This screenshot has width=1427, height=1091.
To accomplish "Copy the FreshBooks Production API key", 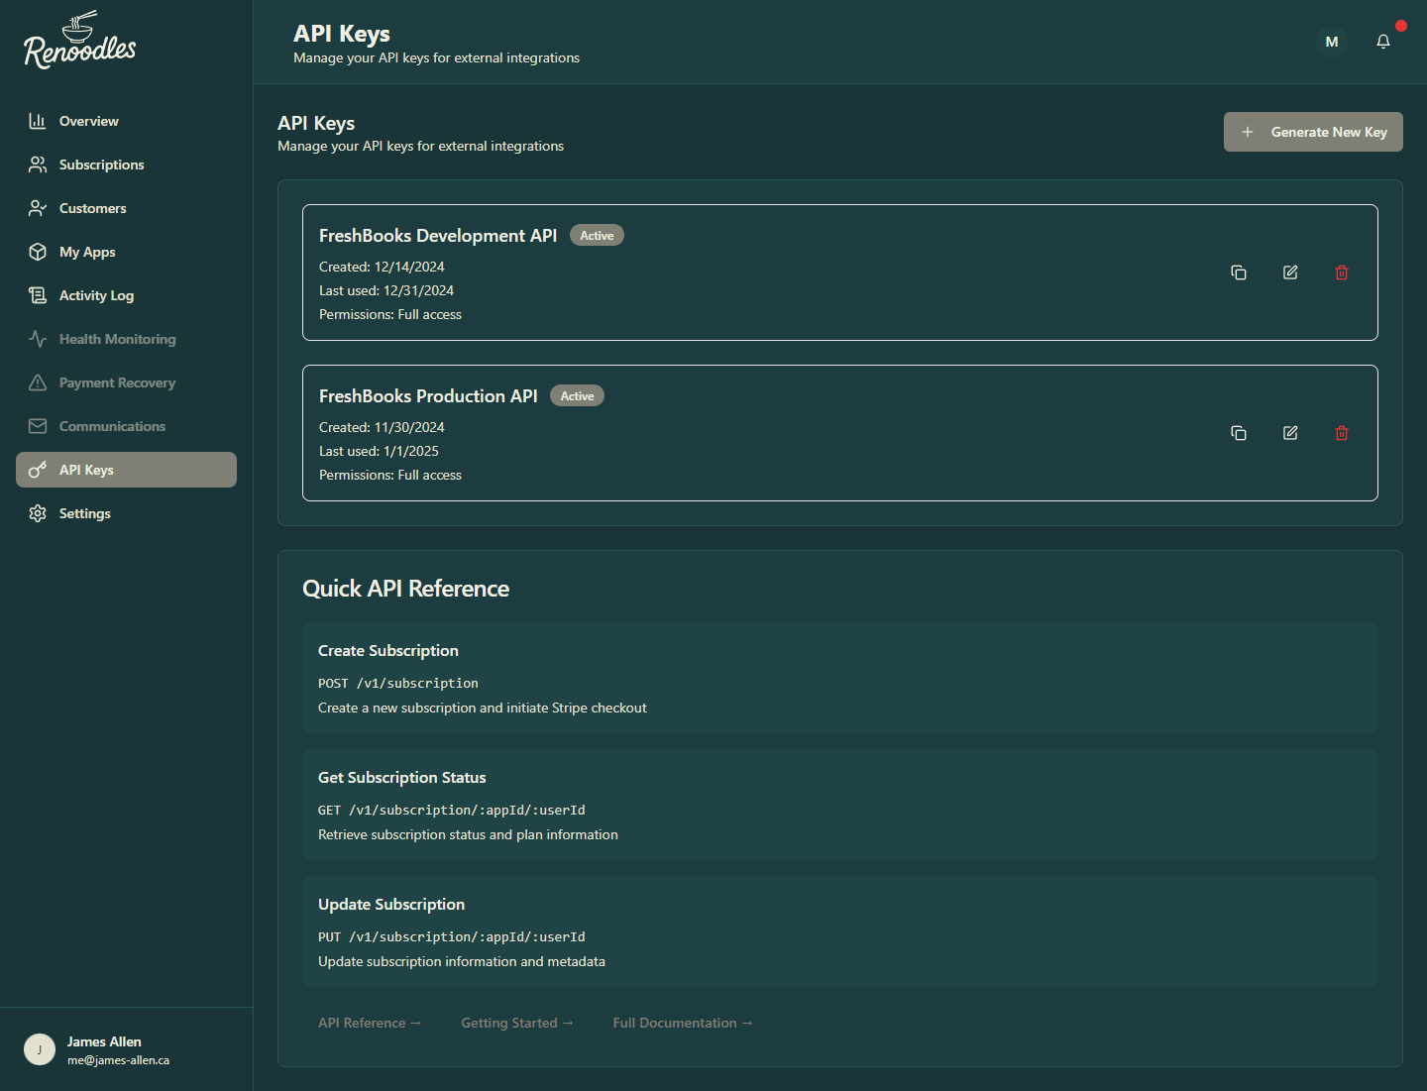I will click(1239, 433).
